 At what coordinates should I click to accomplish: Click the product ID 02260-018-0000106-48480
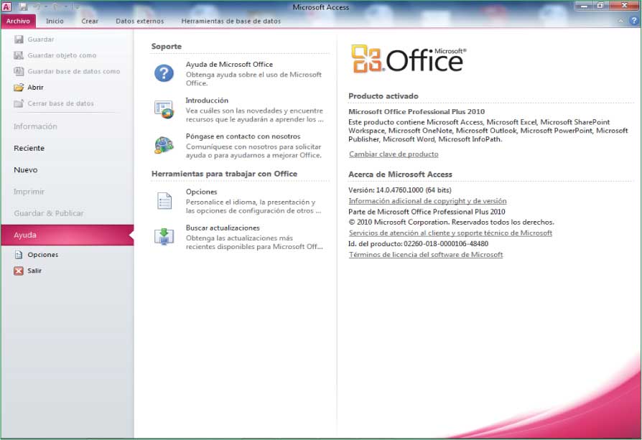(446, 243)
